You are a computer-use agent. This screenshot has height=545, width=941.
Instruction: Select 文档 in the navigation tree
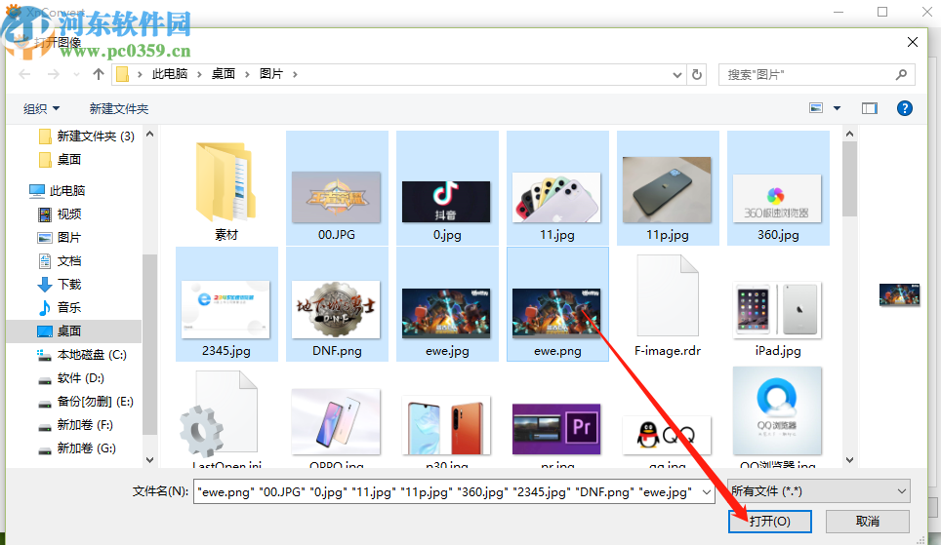coord(60,261)
